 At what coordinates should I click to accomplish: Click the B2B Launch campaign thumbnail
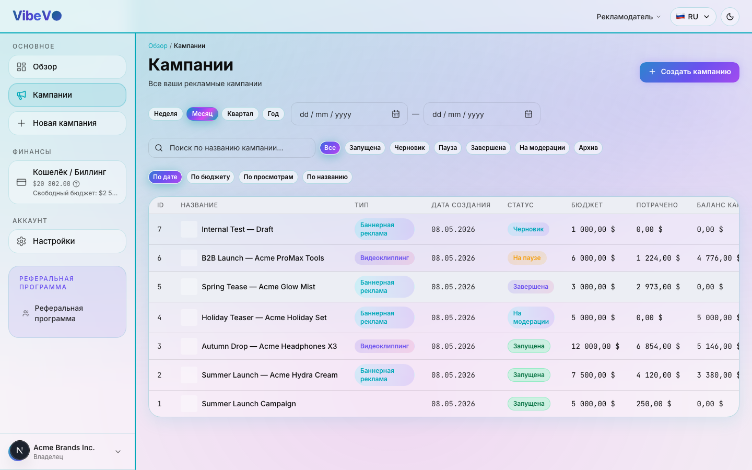click(x=189, y=258)
